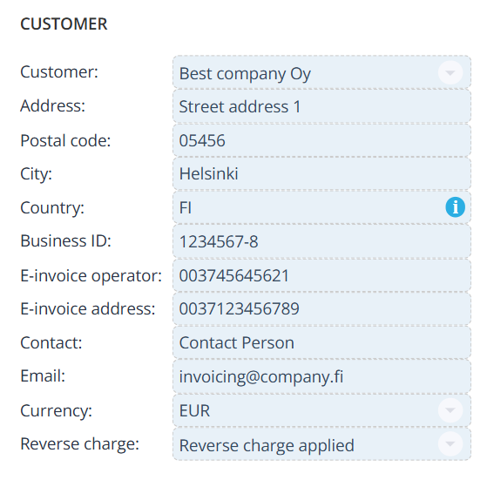The image size is (487, 480).
Task: Click the E-invoice address field 0037123456789
Action: pos(321,308)
